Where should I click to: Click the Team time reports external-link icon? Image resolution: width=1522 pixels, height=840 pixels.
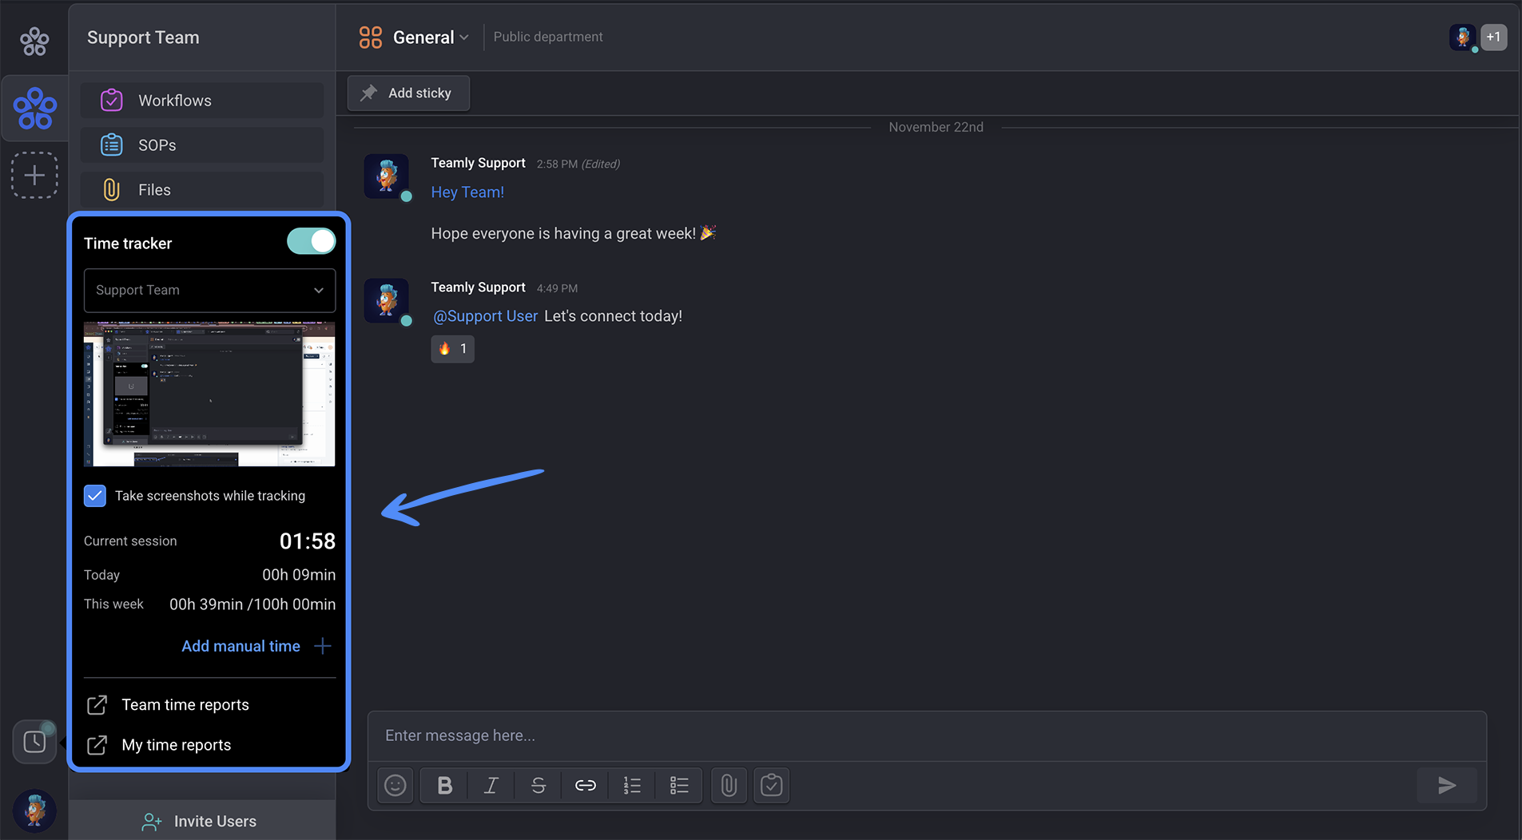click(x=97, y=705)
